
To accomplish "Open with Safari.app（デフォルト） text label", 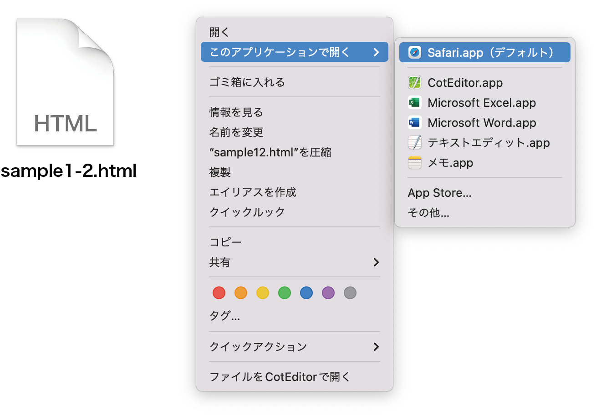I will [492, 52].
